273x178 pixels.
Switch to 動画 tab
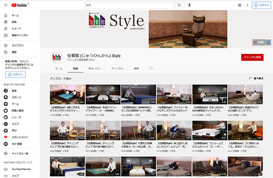[x=76, y=69]
